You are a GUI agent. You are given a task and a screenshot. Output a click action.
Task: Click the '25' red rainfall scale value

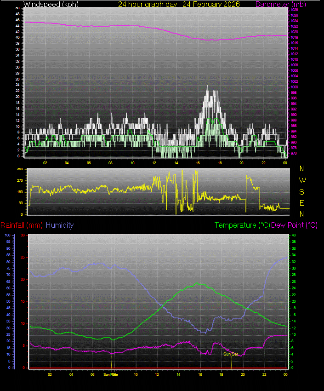pyautogui.click(x=23, y=257)
